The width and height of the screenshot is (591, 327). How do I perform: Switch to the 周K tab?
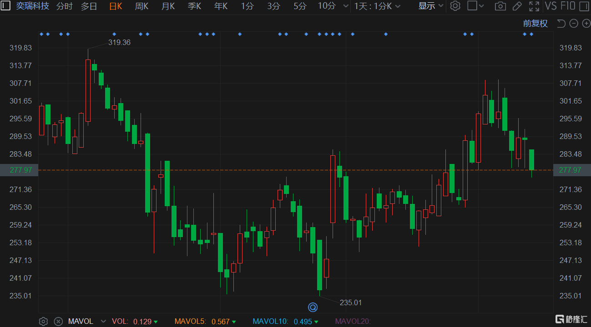click(141, 6)
